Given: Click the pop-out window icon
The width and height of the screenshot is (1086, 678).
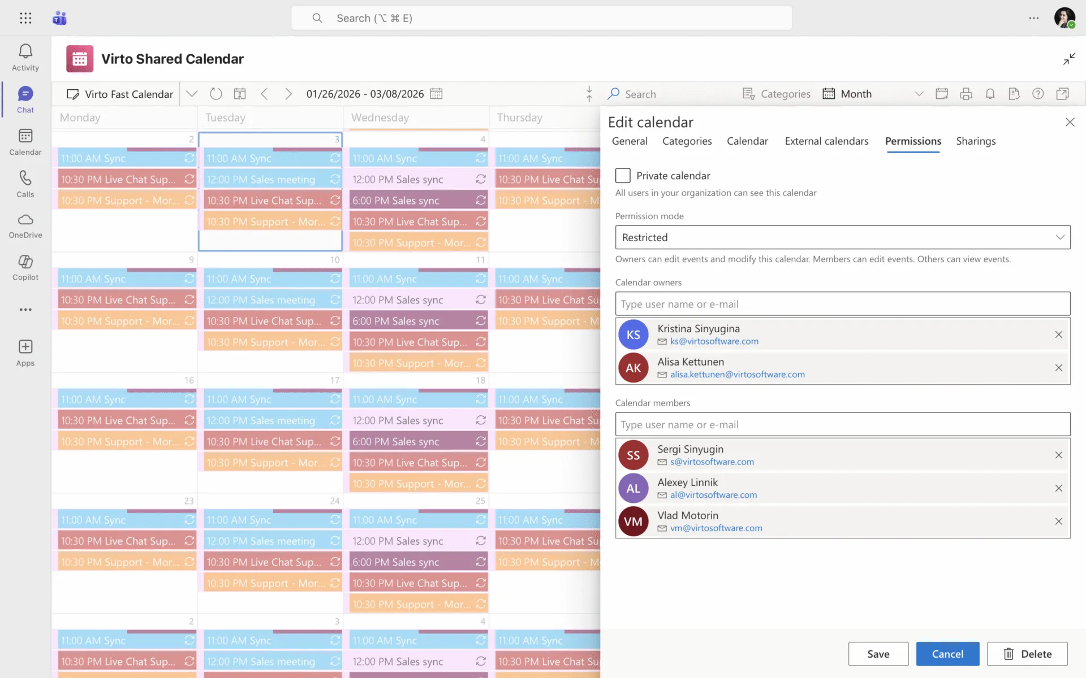Looking at the screenshot, I should click(x=1063, y=94).
